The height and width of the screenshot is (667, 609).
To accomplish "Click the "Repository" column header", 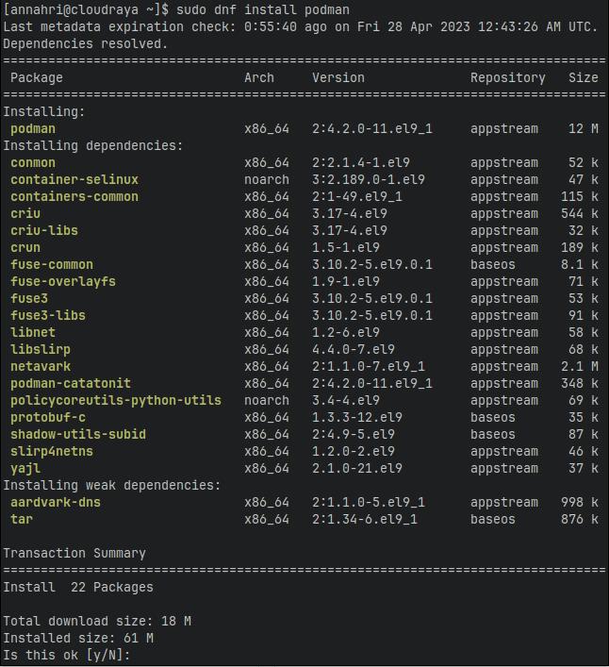I will pos(508,77).
